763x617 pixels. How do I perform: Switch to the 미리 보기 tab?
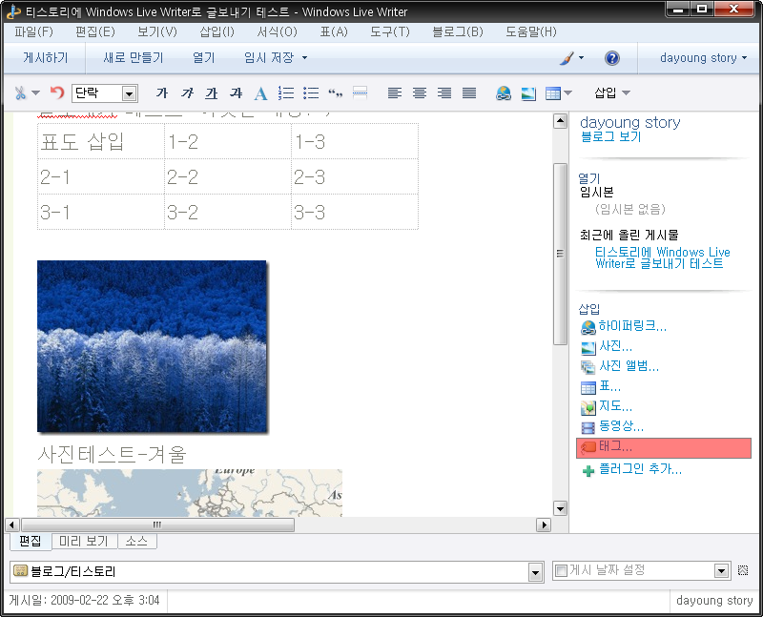pos(84,541)
